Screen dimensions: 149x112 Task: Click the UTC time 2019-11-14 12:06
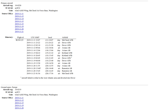[x=33, y=50]
